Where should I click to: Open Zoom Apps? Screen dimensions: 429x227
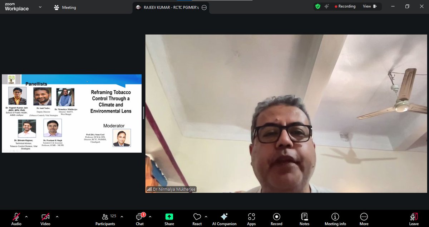coord(251,219)
